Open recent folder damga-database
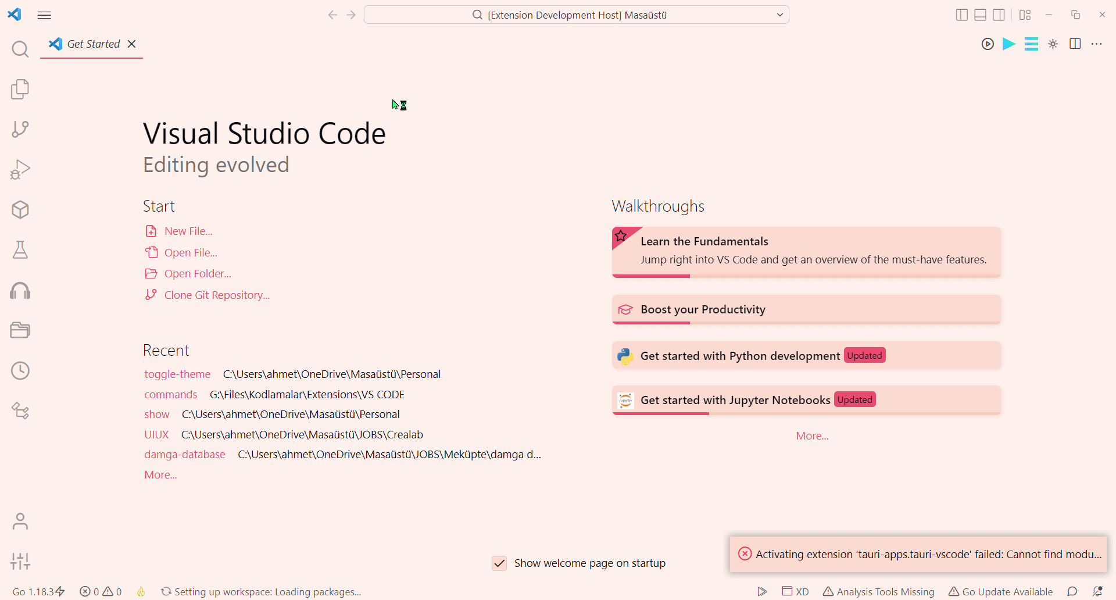Screen dimensions: 1116x600 pos(185,455)
